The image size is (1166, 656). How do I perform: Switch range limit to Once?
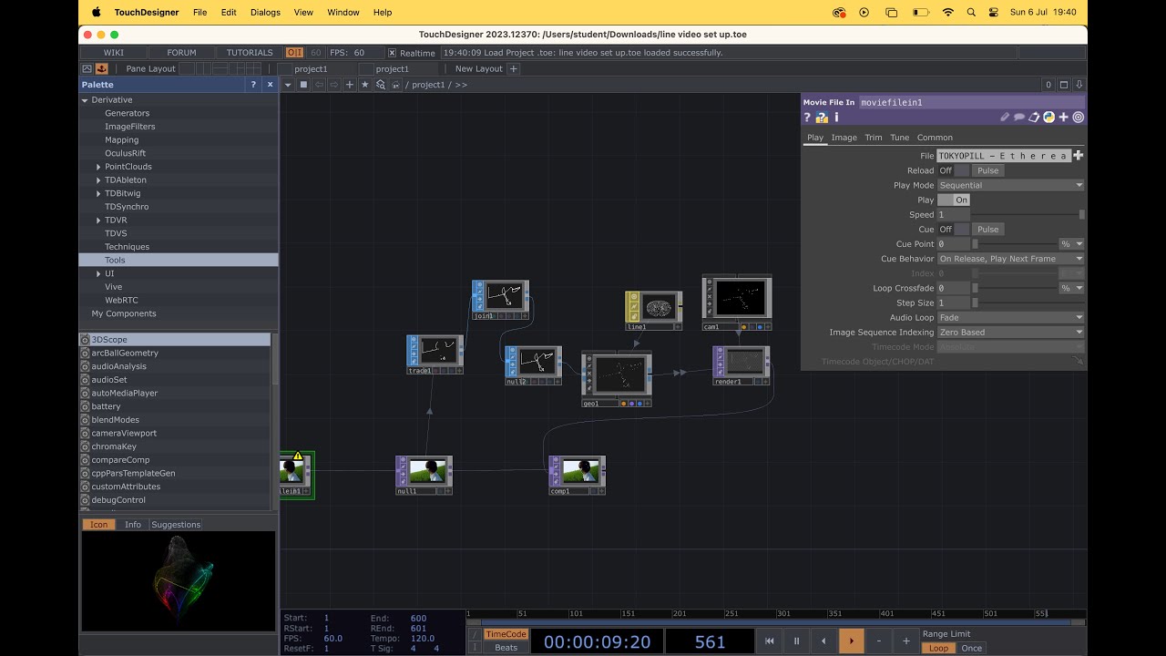972,648
